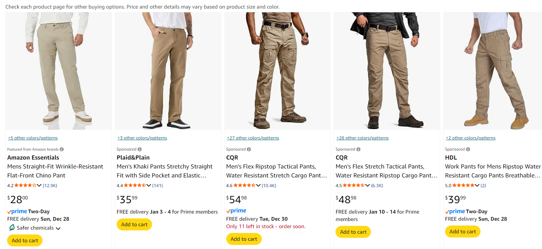Open the +27 other colors/patterns link

[x=253, y=138]
